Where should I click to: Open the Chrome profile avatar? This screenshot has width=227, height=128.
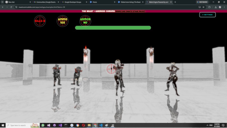220,7
